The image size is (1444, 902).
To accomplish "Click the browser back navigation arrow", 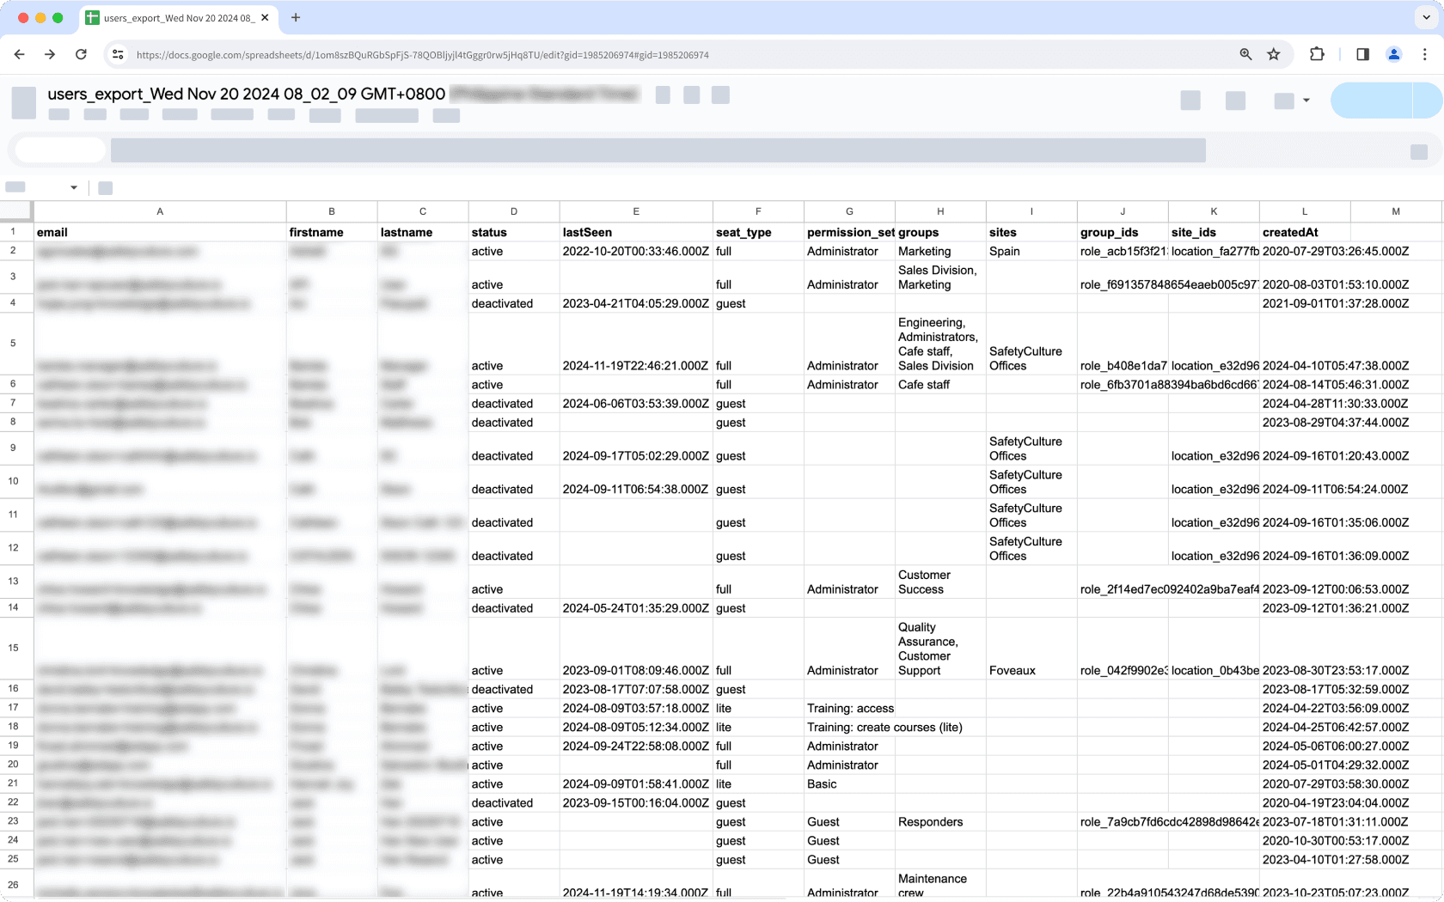I will point(19,54).
